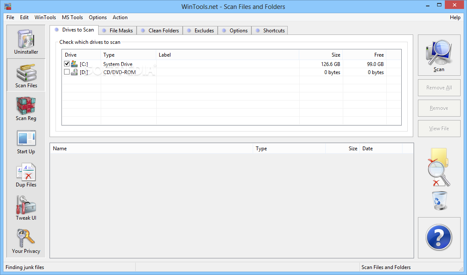Open the Scan Reg tool
The width and height of the screenshot is (467, 275).
pos(26,109)
